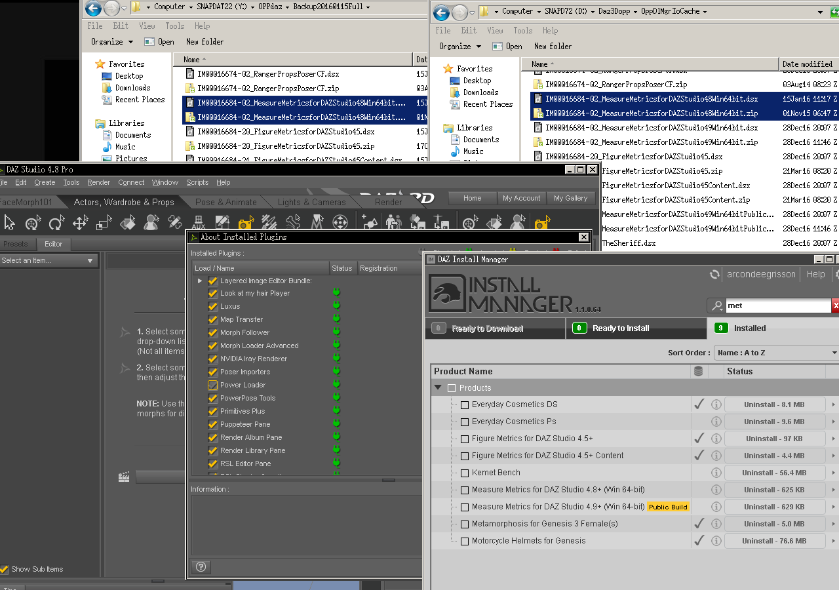The image size is (839, 590).
Task: Choose the Rotate tool in DAZ Studio toolbar
Action: click(x=56, y=223)
